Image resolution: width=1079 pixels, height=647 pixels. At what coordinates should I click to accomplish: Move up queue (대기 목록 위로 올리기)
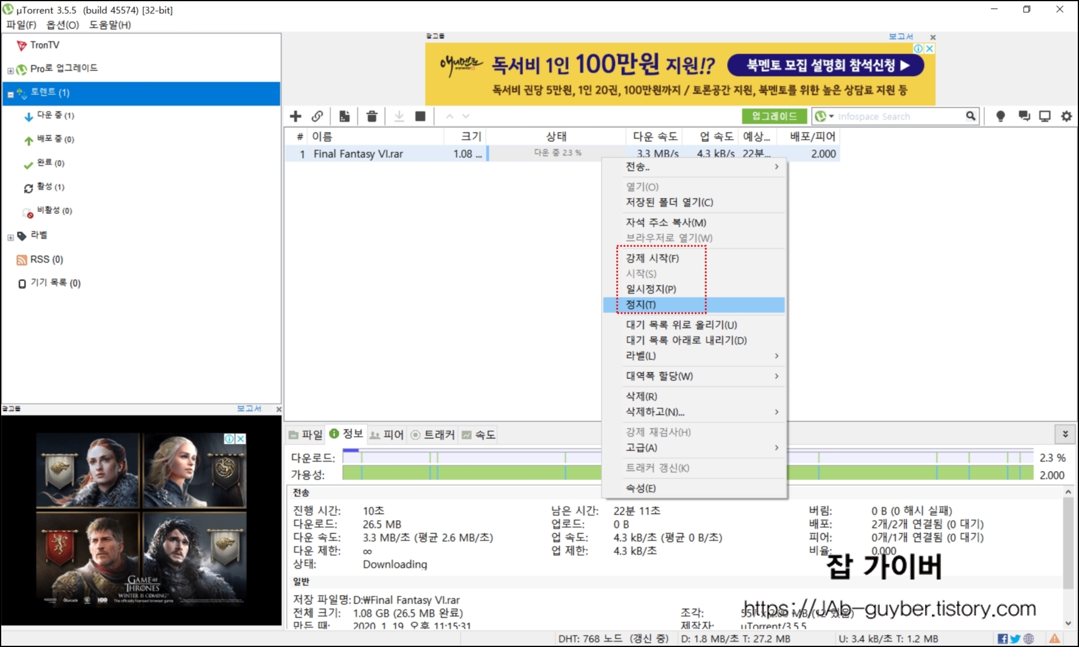tap(694, 325)
